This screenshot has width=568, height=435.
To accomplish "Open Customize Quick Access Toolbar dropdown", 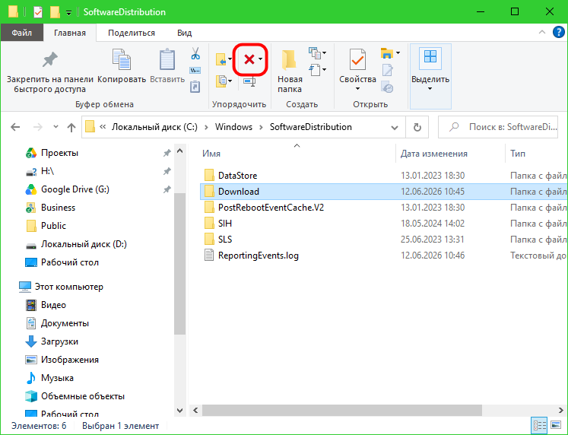I will pos(69,13).
